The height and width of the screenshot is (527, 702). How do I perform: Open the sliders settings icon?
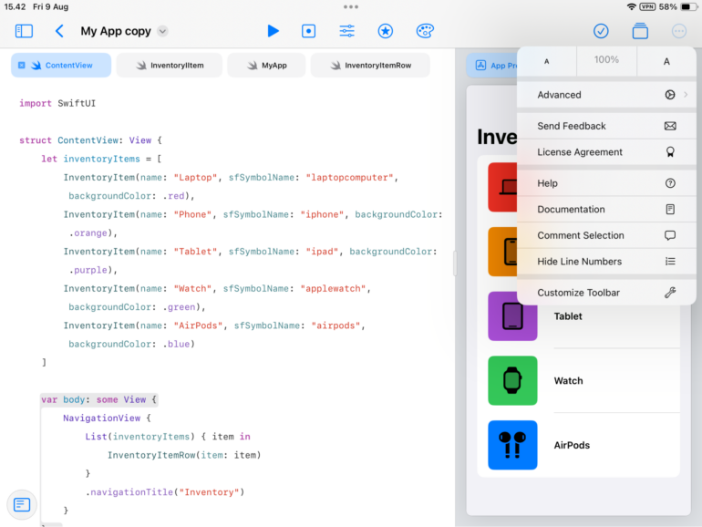[x=347, y=31]
